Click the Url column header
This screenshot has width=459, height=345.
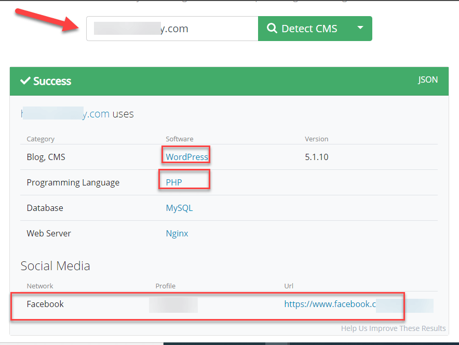pyautogui.click(x=289, y=286)
